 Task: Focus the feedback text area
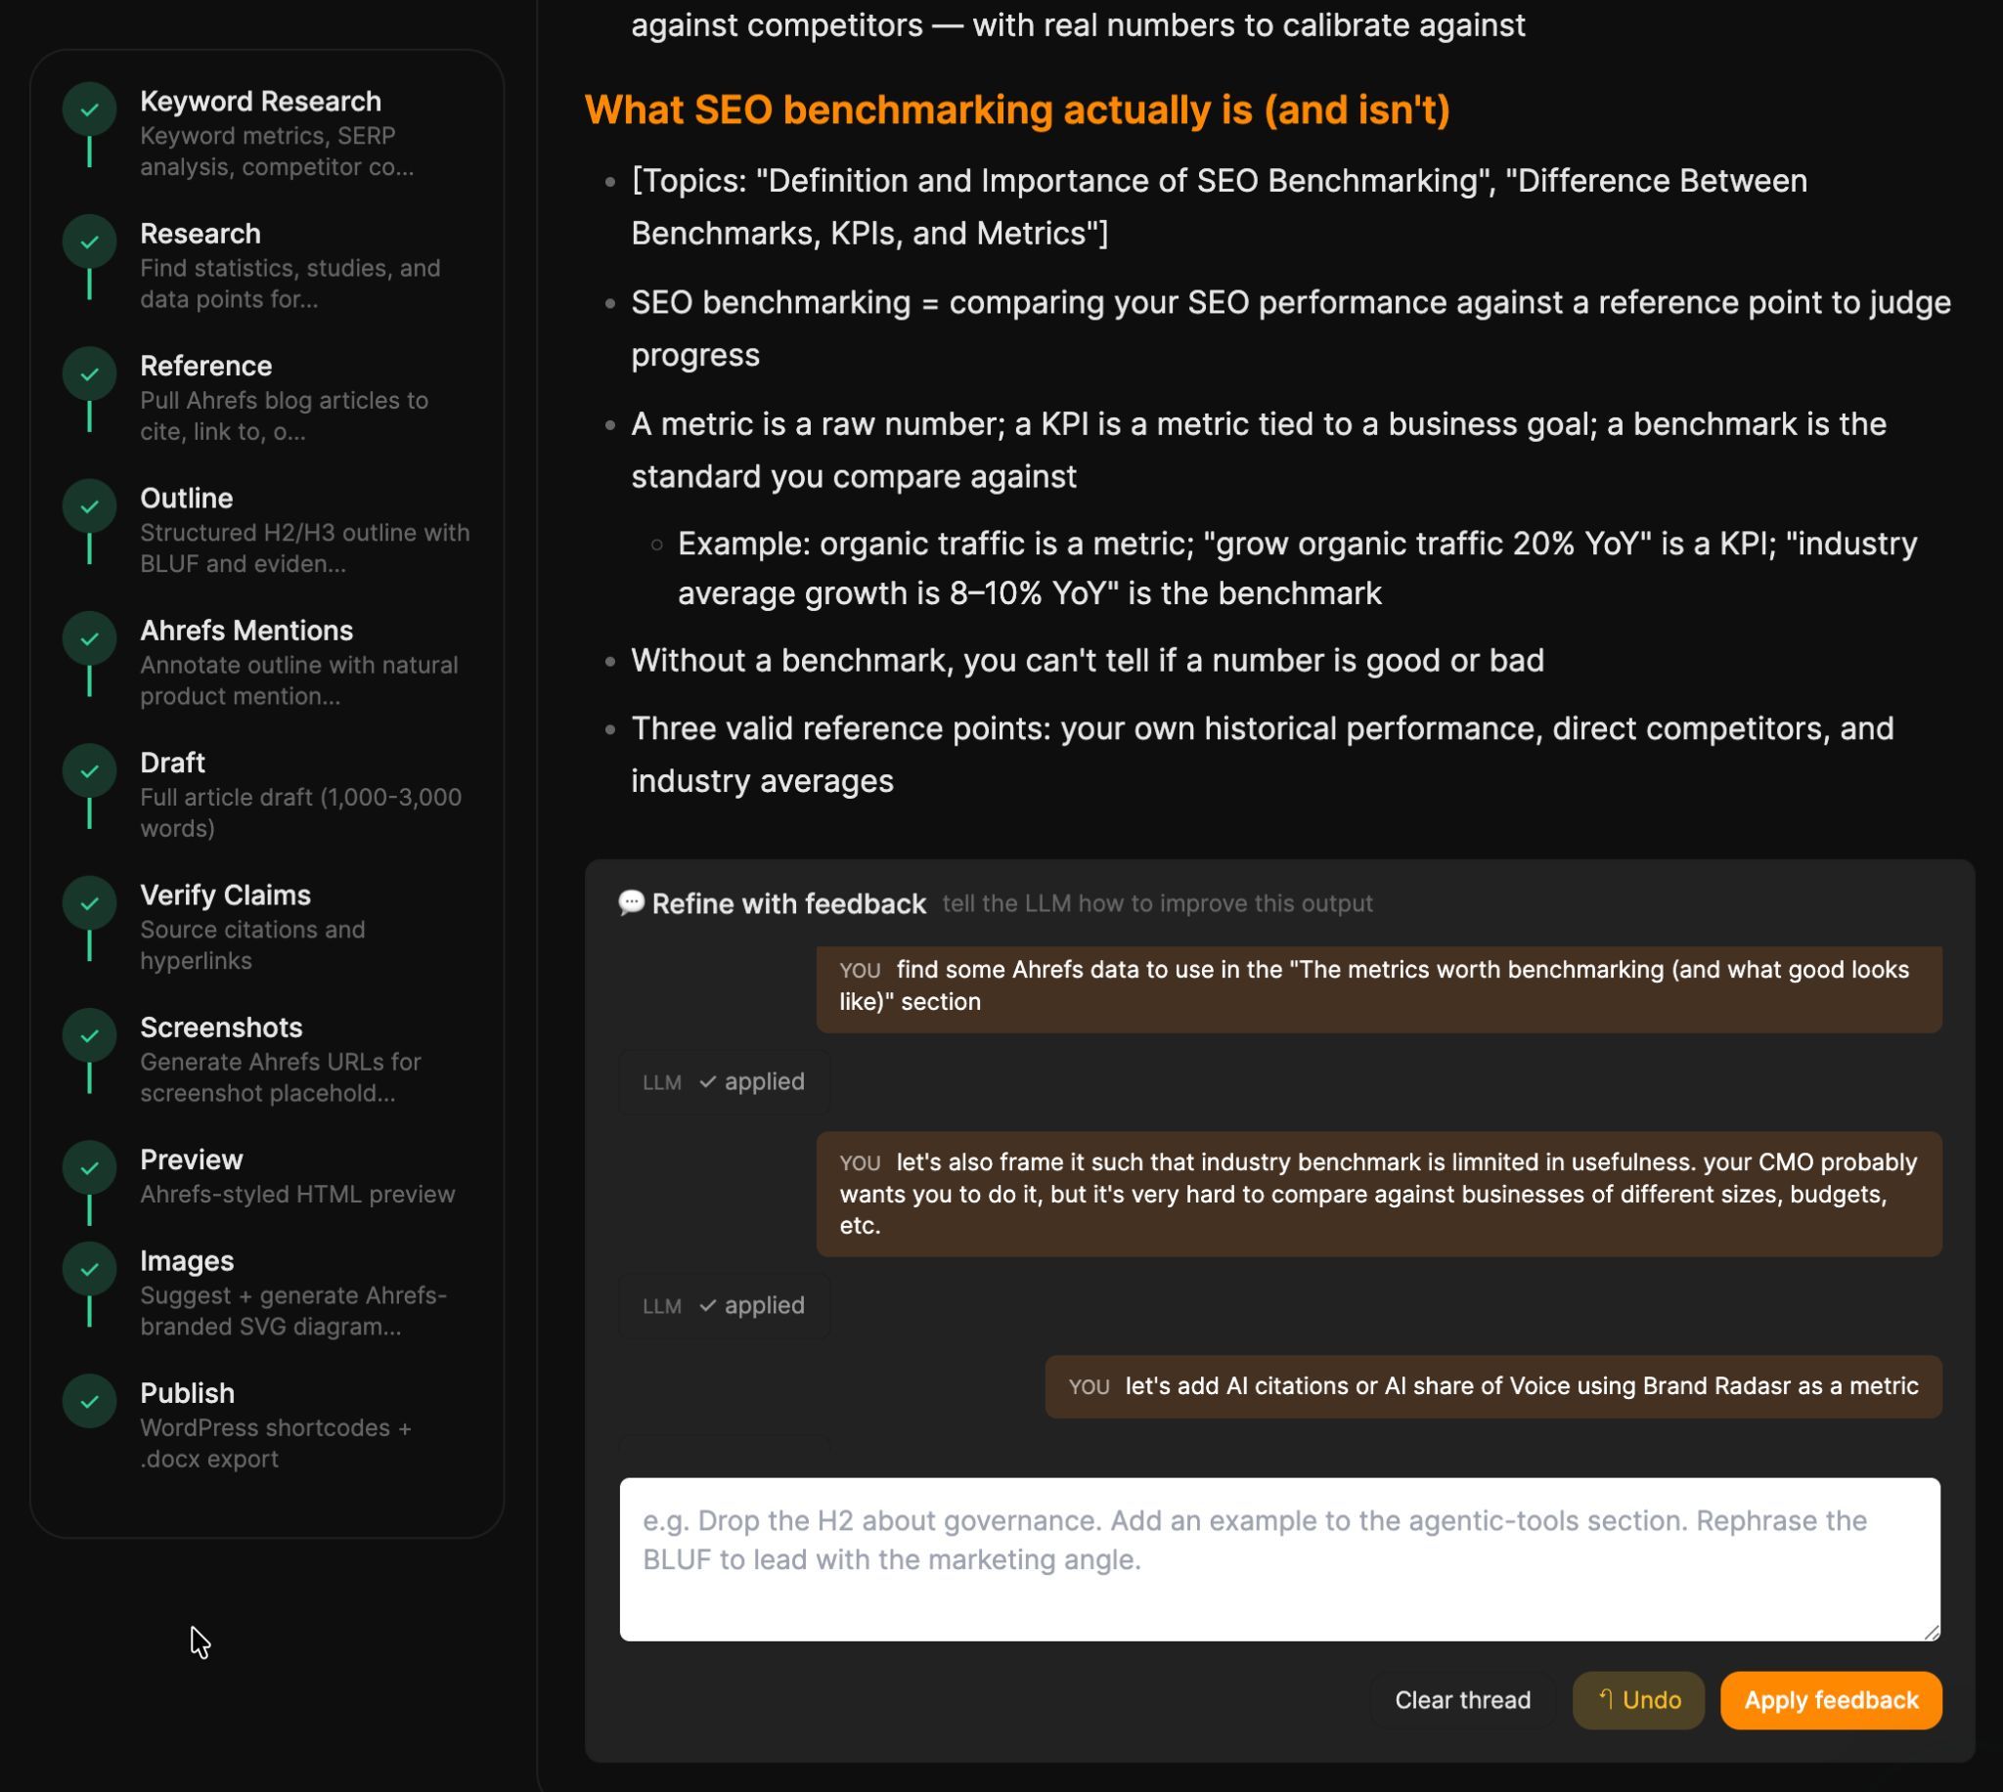1280,1559
